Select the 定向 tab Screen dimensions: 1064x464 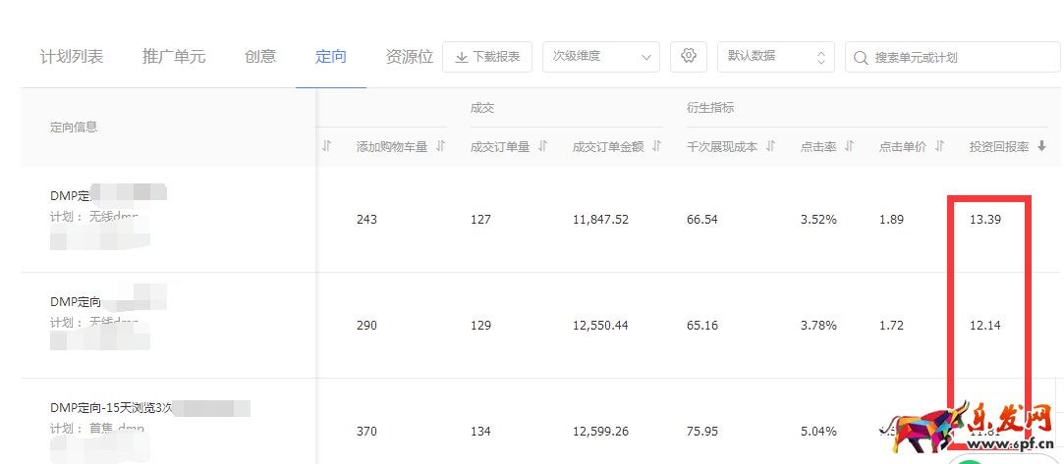click(x=331, y=57)
